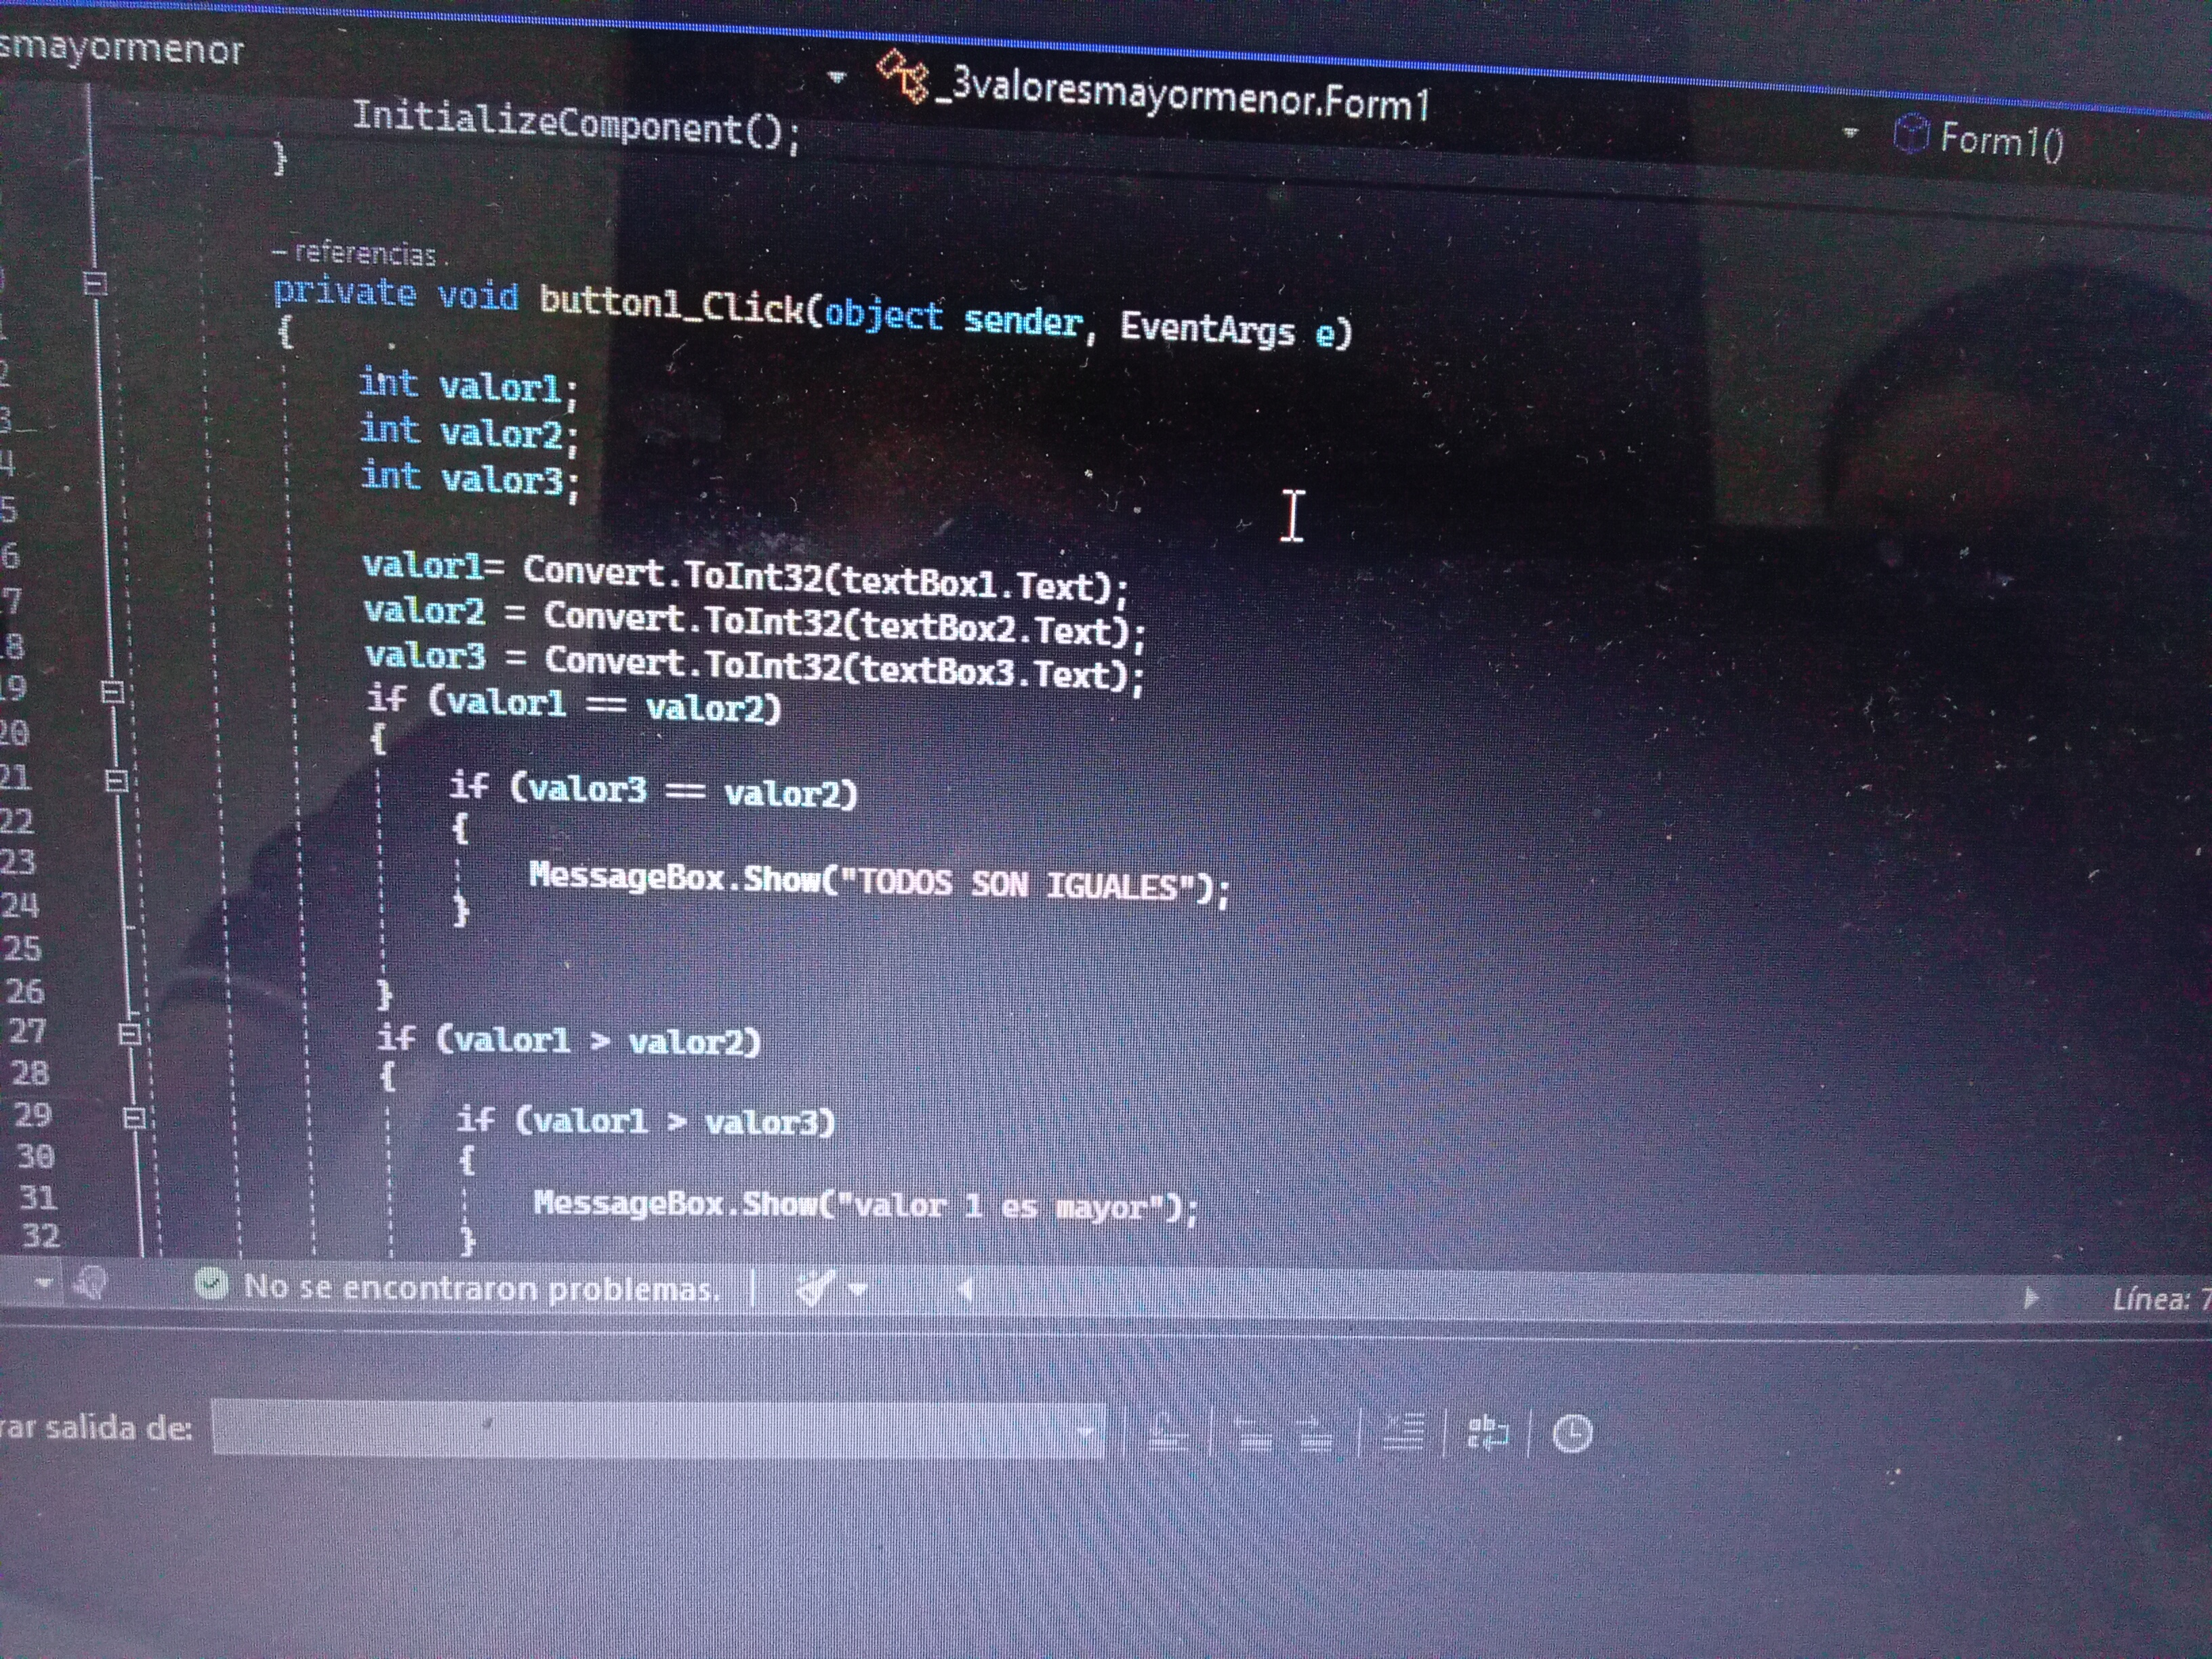Click the green no-problems checkmark icon
The image size is (2212, 1659).
point(211,1283)
